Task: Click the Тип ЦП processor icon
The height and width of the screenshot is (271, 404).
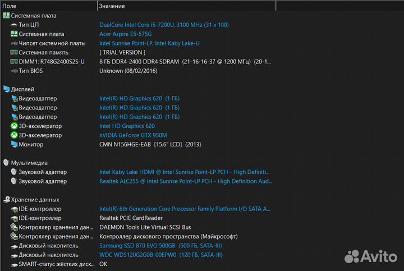Action: (x=14, y=25)
